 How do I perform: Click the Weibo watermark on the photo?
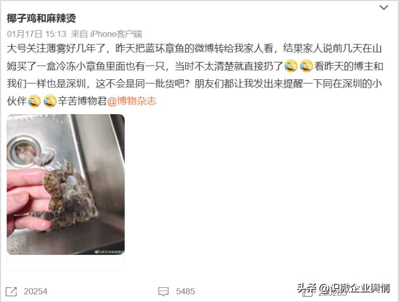coord(109,252)
